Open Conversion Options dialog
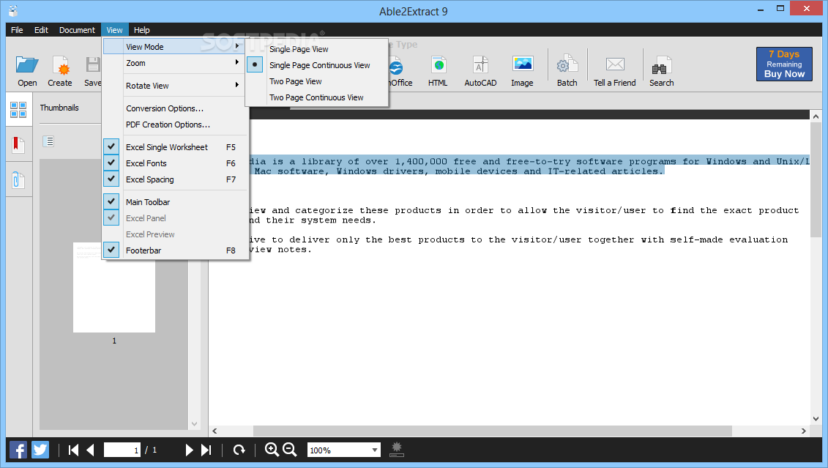 [x=176, y=108]
